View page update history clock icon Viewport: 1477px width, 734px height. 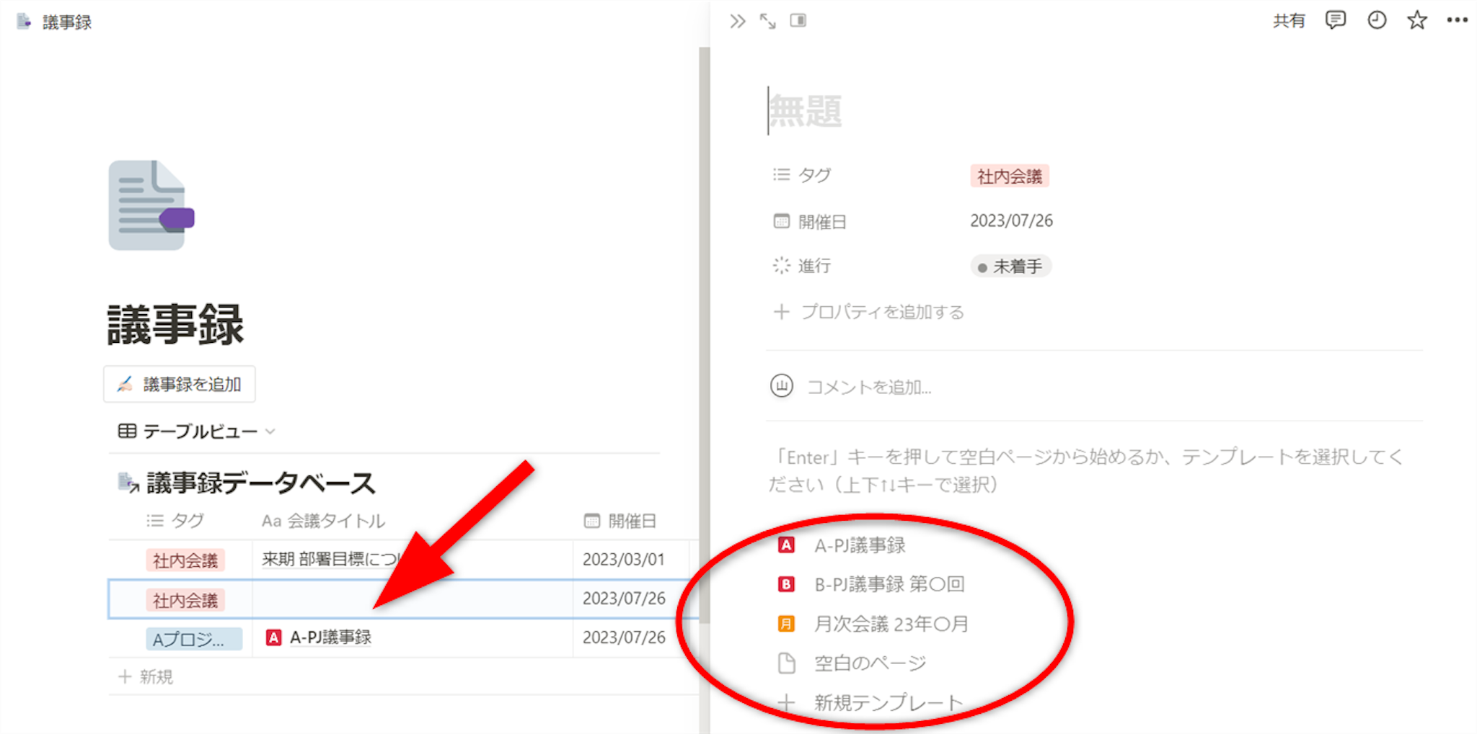(x=1376, y=20)
